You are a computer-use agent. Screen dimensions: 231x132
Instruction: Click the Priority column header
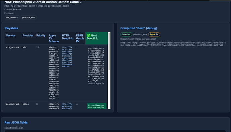pos(41,36)
